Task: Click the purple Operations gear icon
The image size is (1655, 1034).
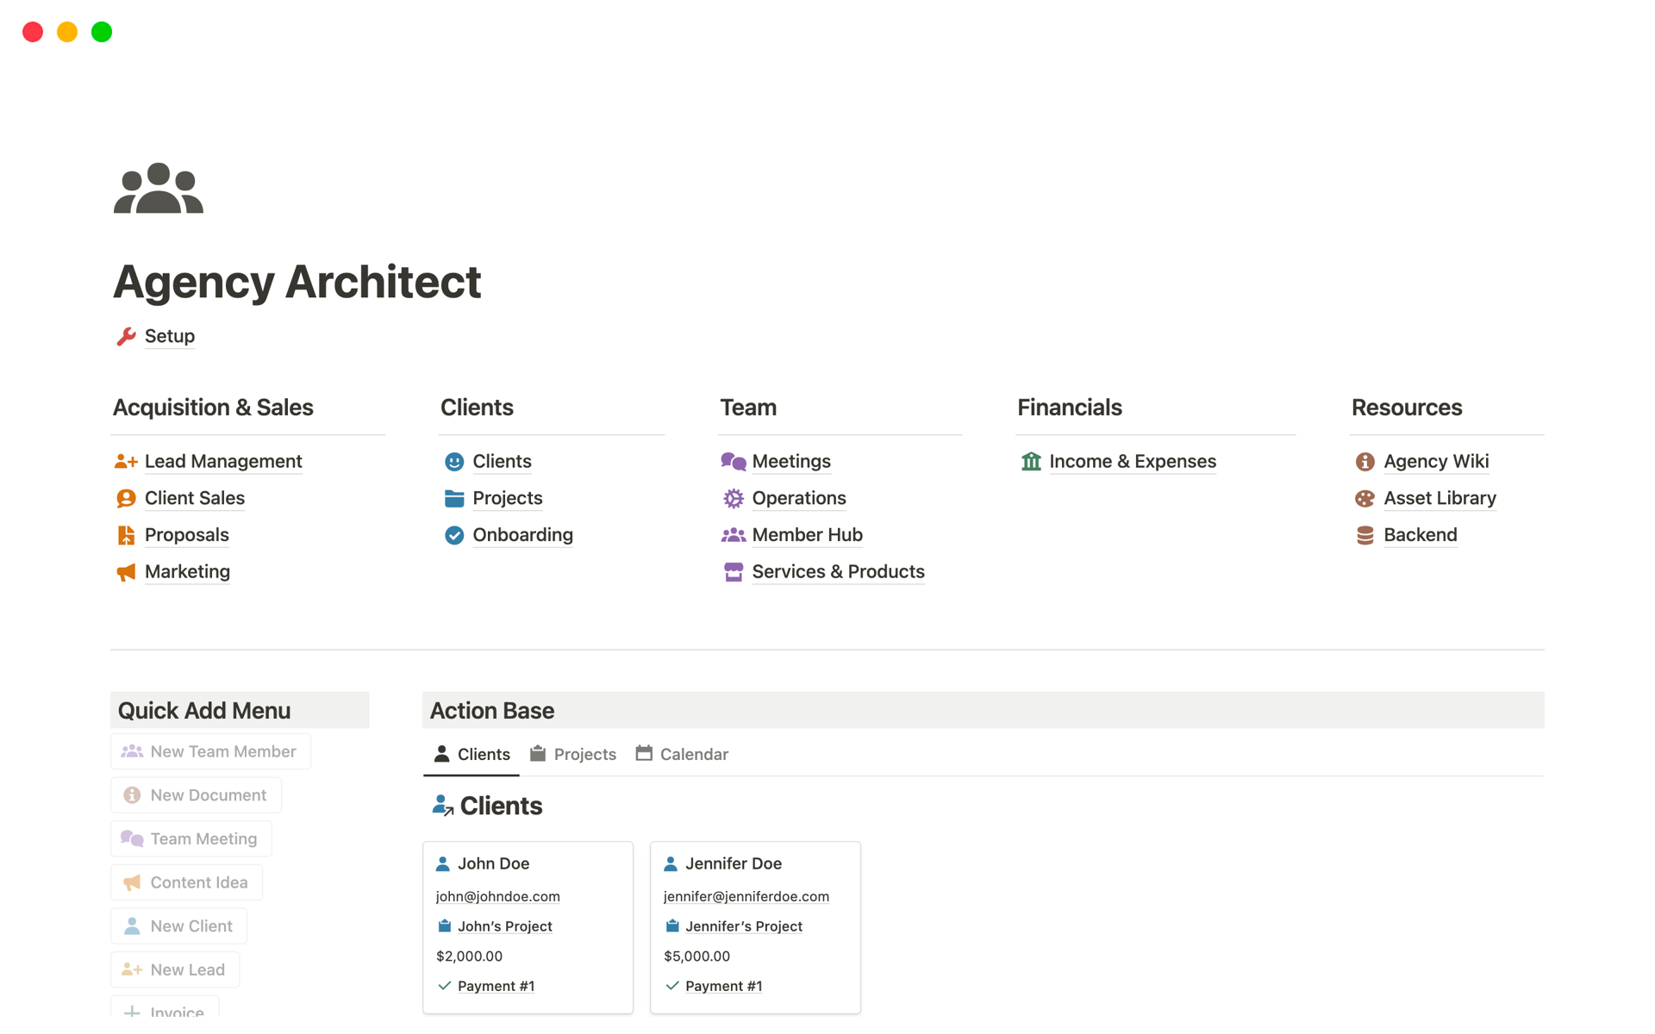Action: tap(733, 498)
